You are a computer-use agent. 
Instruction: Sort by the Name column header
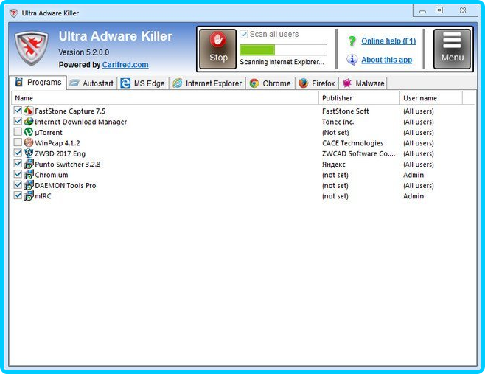[165, 98]
